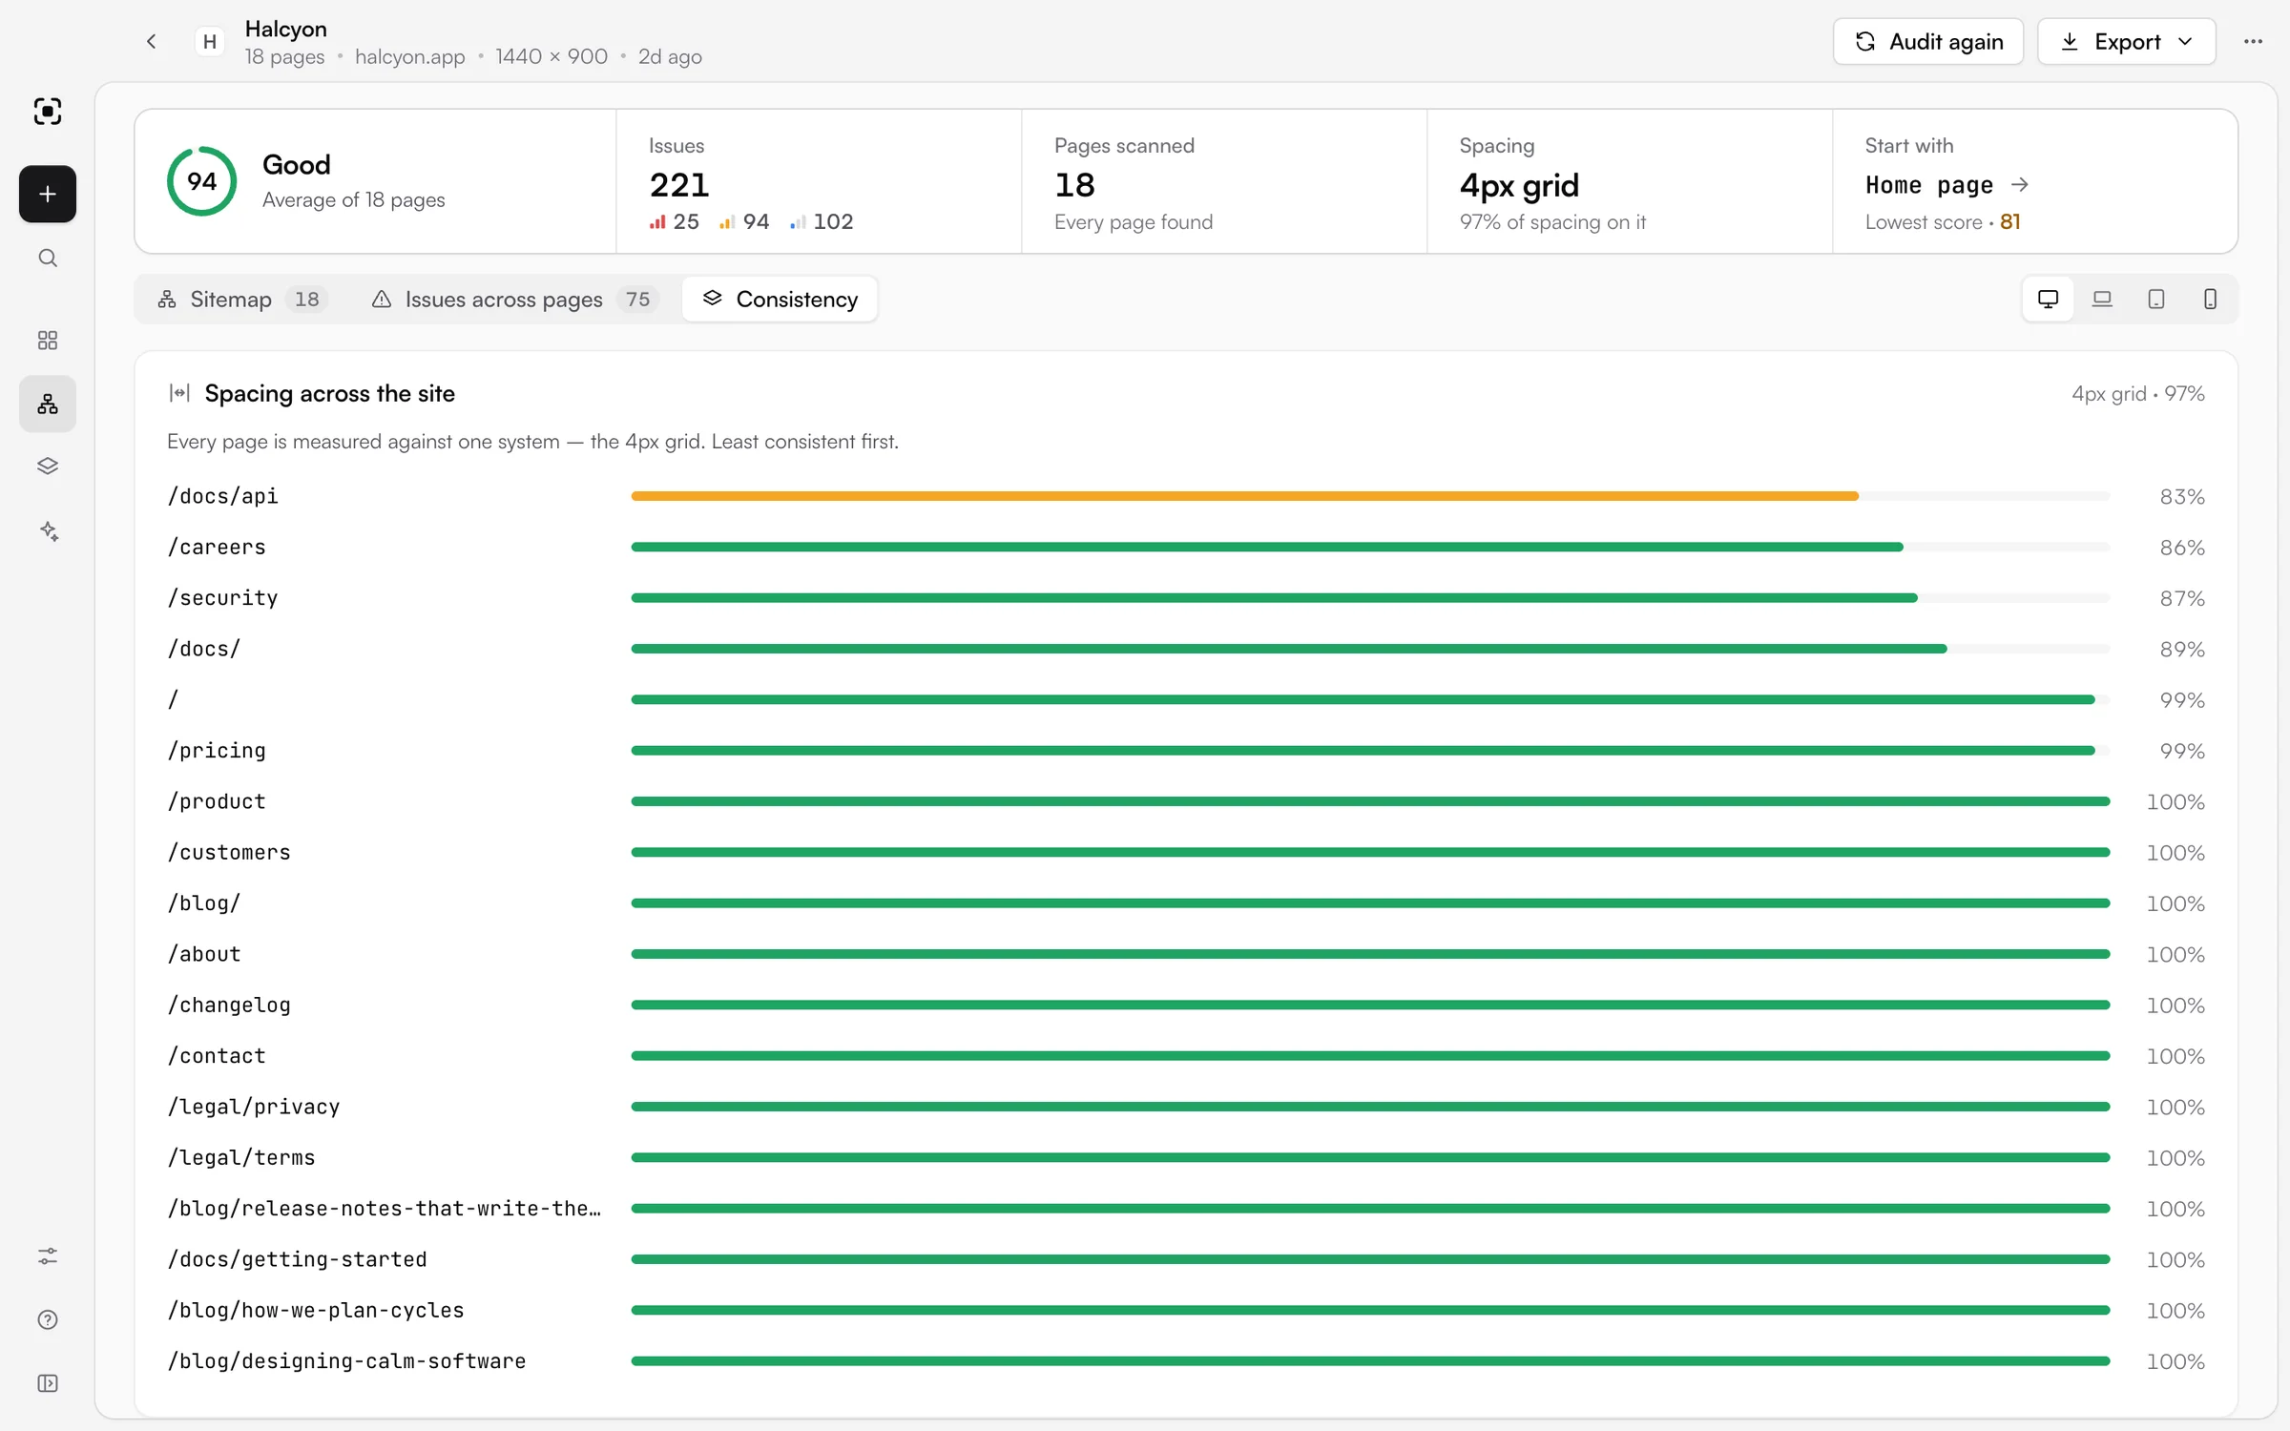Select the sitemap icon in the sidebar
The image size is (2290, 1431).
[x=48, y=404]
